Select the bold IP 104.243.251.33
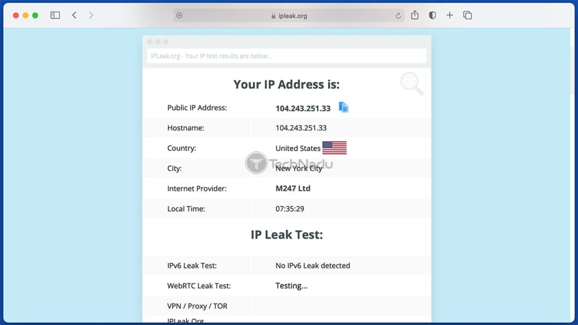 303,108
